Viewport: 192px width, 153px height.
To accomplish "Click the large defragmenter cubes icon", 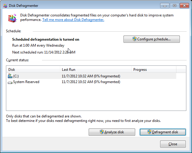I will (12, 18).
